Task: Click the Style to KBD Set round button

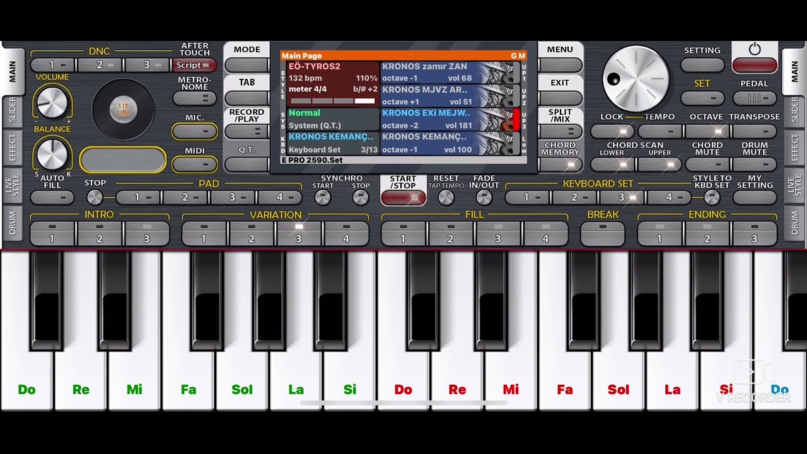Action: pyautogui.click(x=712, y=197)
